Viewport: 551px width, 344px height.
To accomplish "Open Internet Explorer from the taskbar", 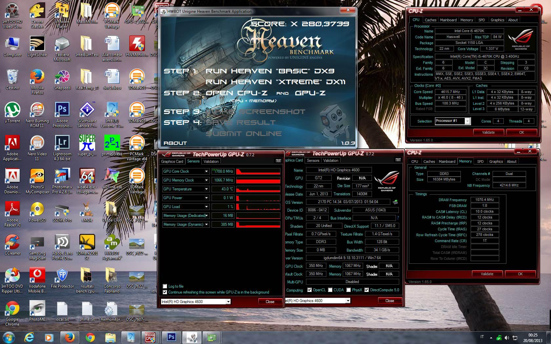I will tap(29, 337).
